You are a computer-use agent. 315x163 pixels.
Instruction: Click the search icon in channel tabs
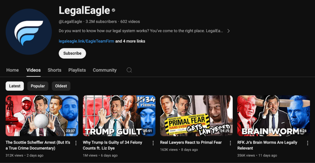pos(129,70)
